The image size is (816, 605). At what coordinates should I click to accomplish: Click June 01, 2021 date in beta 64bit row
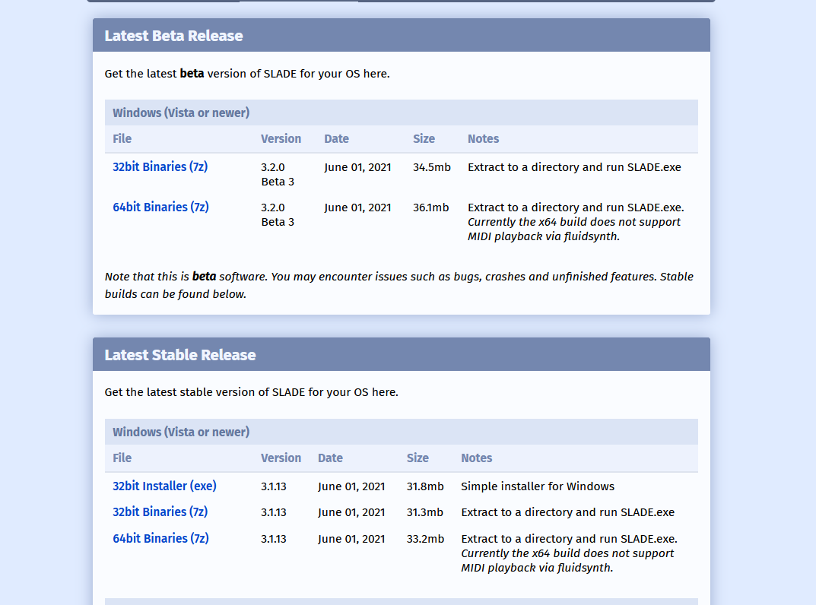358,207
